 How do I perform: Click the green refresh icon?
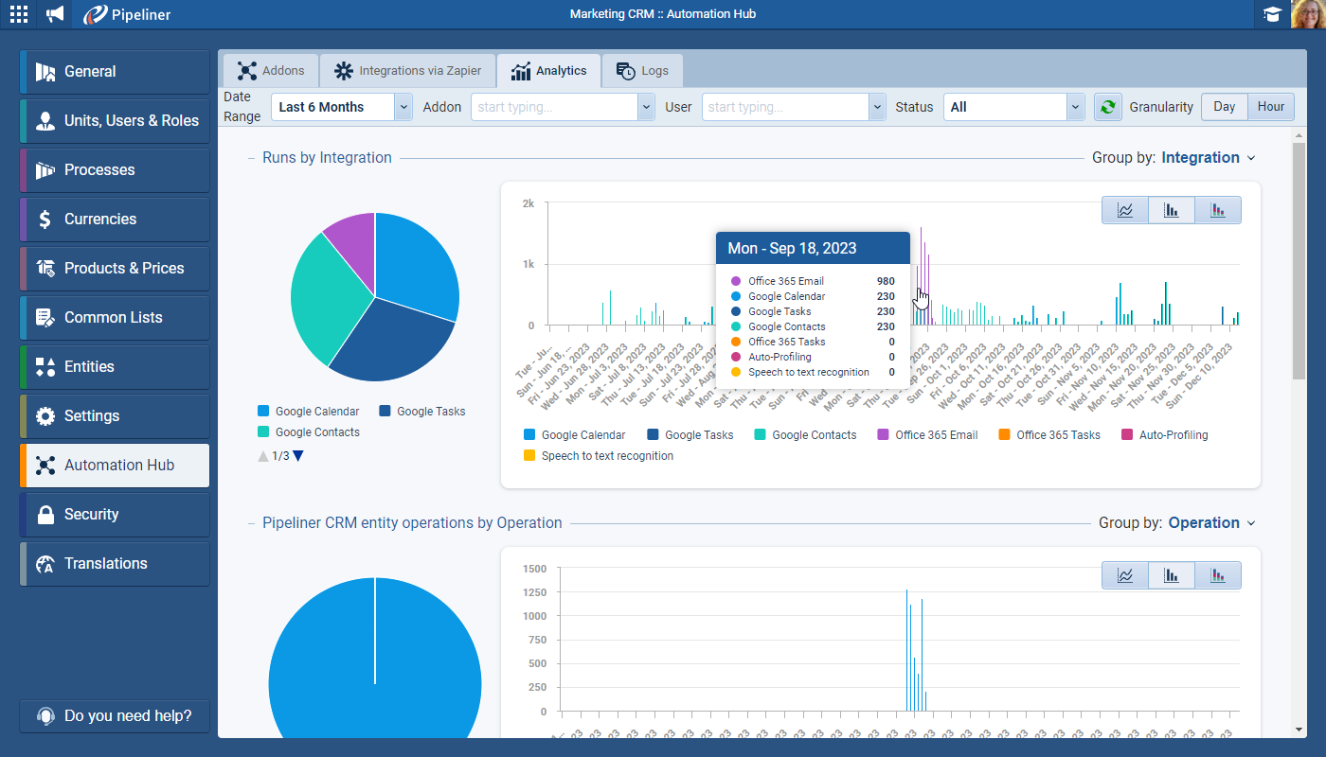tap(1106, 107)
